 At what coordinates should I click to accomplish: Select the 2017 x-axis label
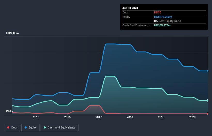(x=99, y=117)
